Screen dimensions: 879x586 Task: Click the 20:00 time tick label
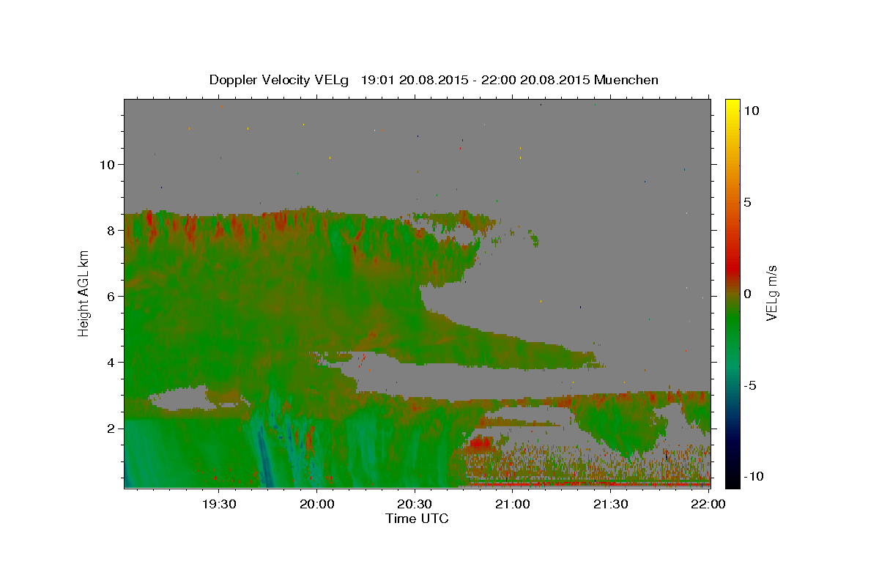[x=316, y=505]
